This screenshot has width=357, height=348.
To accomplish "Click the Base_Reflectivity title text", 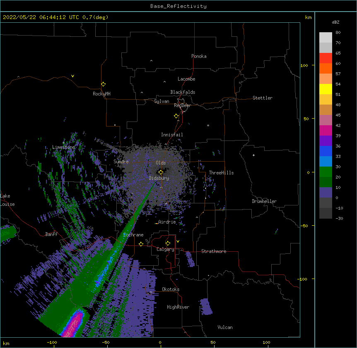I will [x=178, y=6].
